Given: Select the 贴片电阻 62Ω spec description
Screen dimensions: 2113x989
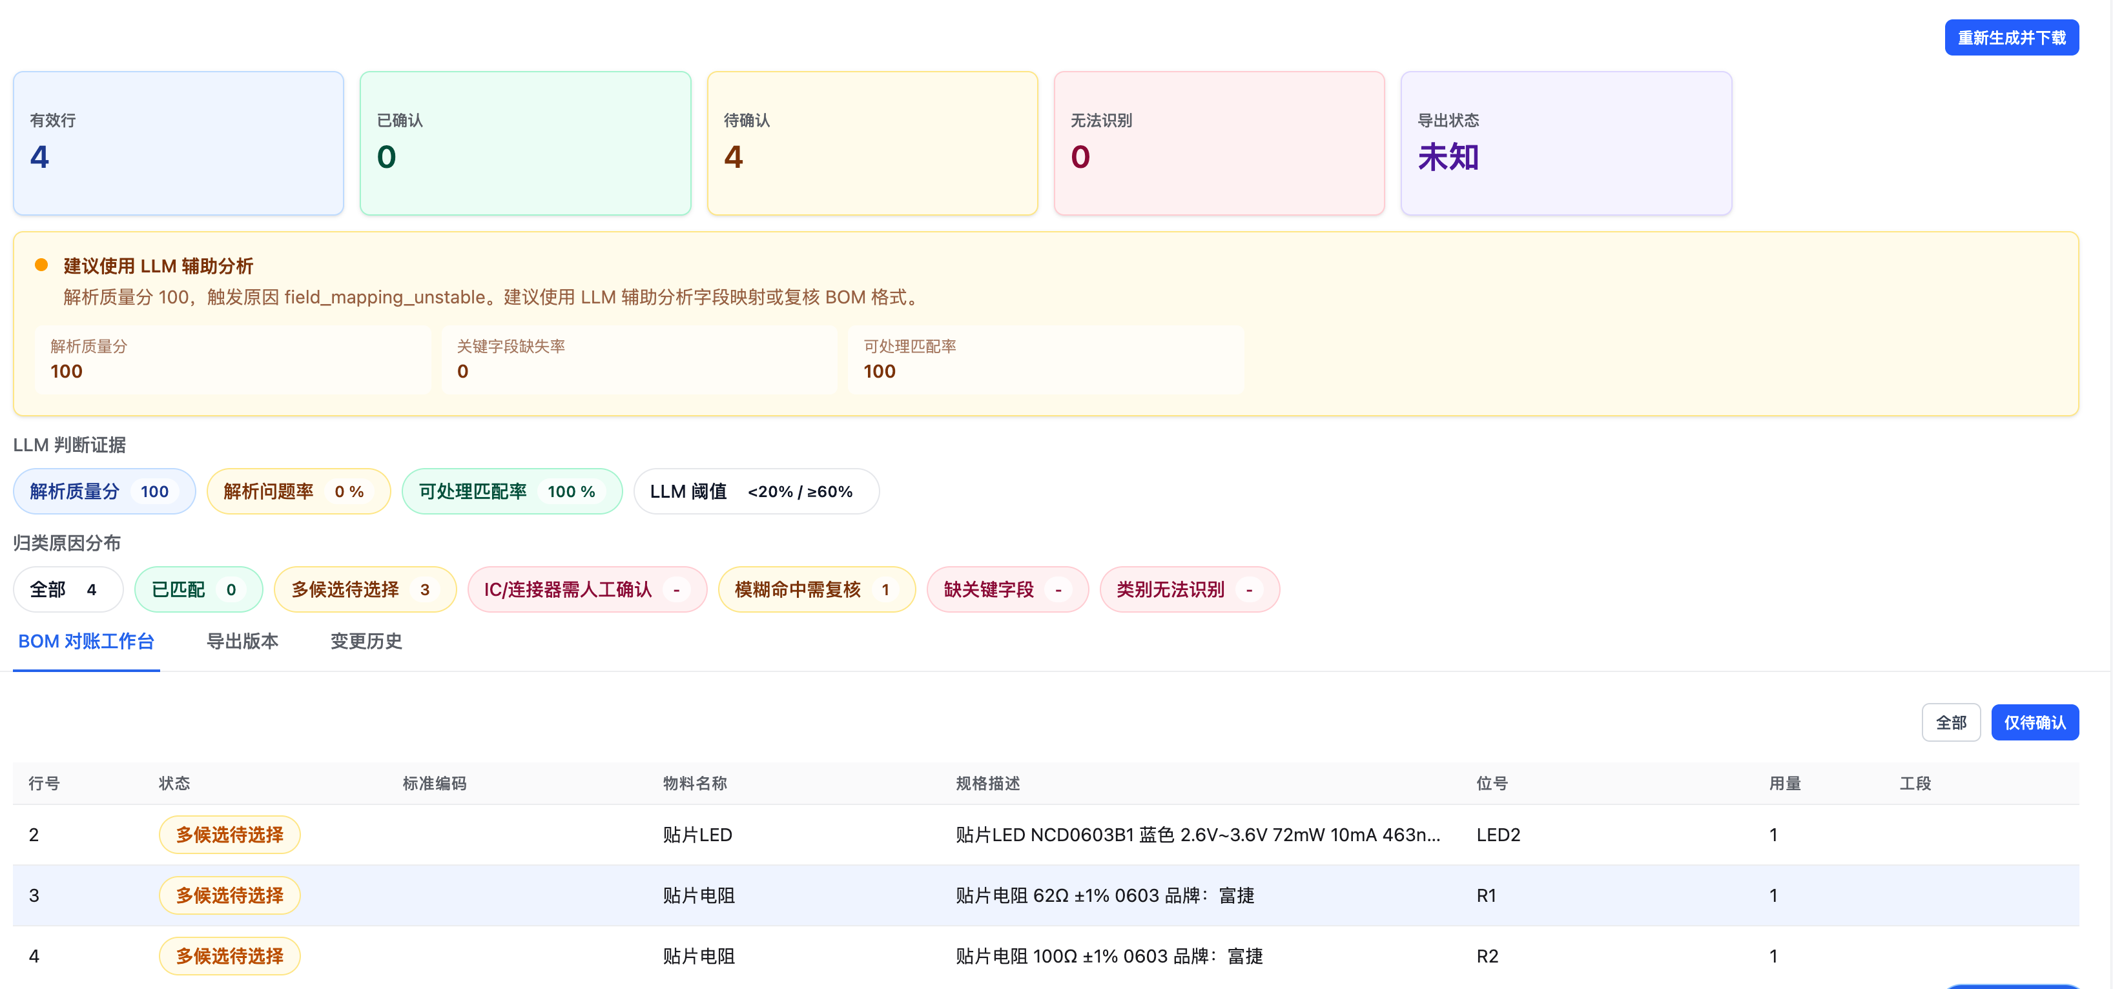Looking at the screenshot, I should point(1105,895).
